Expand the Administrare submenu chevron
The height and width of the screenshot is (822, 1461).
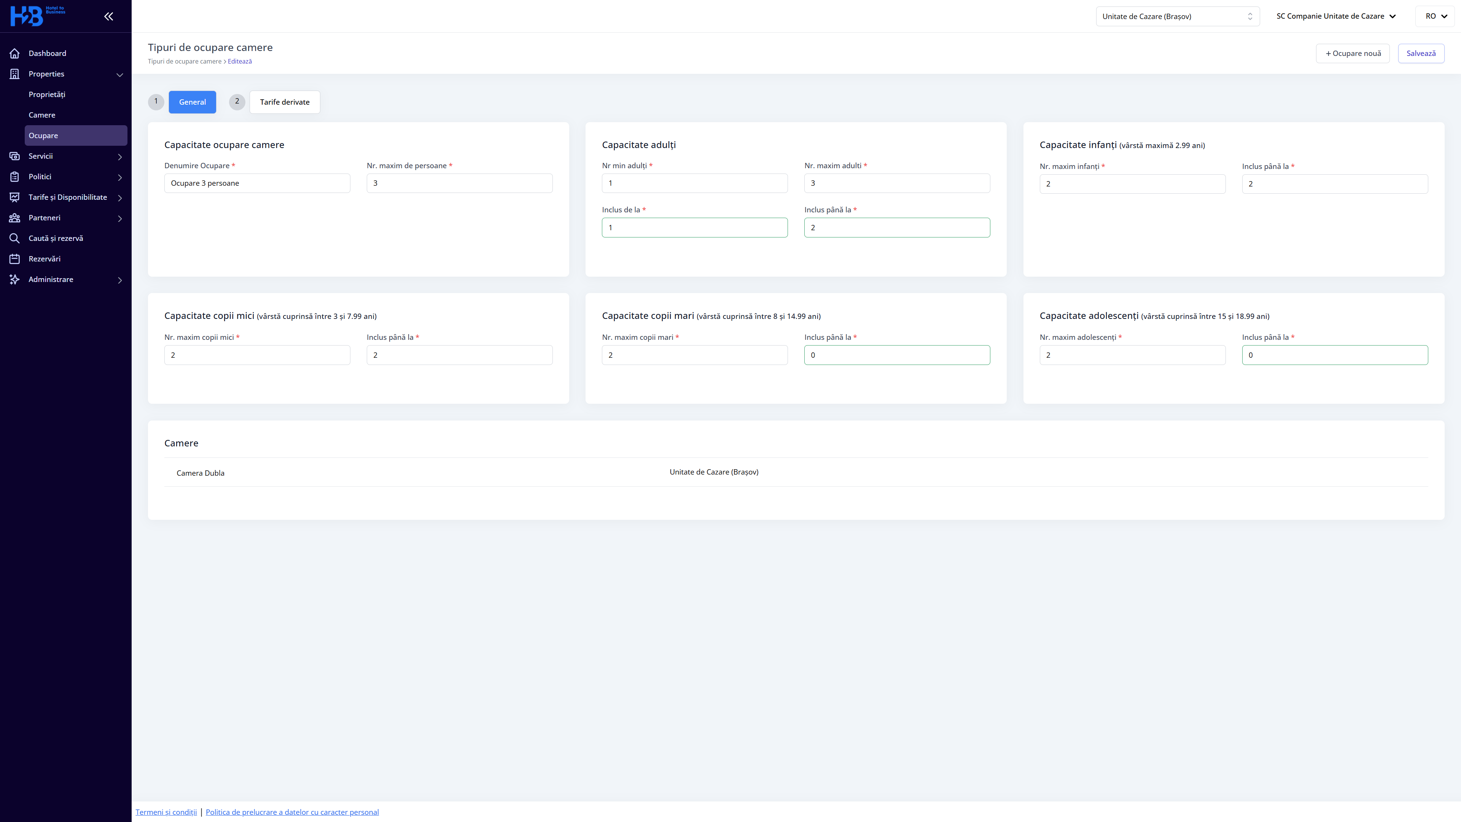tap(120, 280)
